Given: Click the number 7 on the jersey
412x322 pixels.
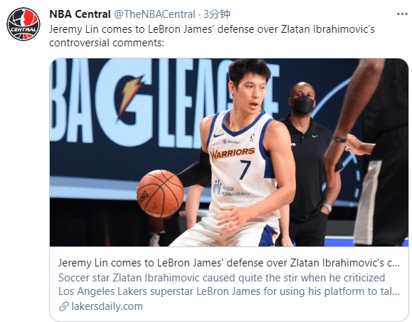Looking at the screenshot, I should (245, 170).
